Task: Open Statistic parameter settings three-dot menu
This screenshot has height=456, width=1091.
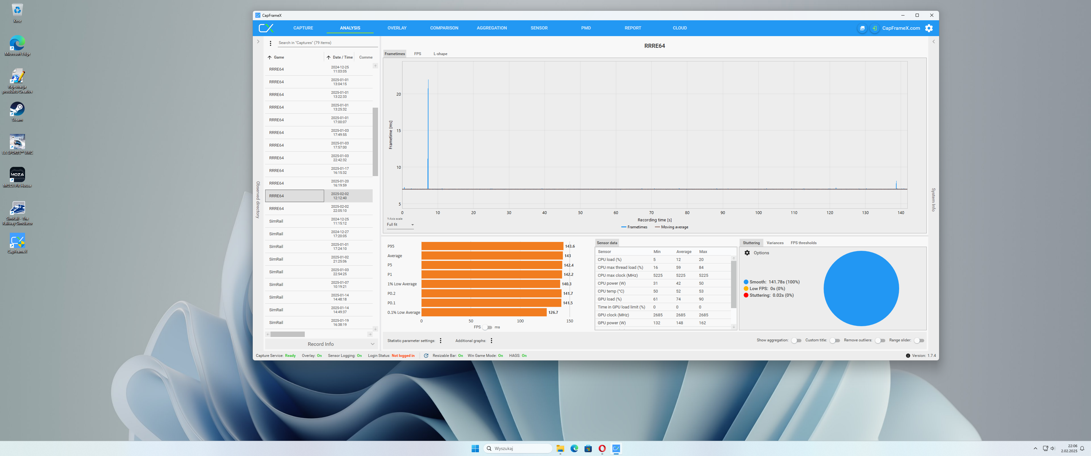Action: tap(441, 340)
